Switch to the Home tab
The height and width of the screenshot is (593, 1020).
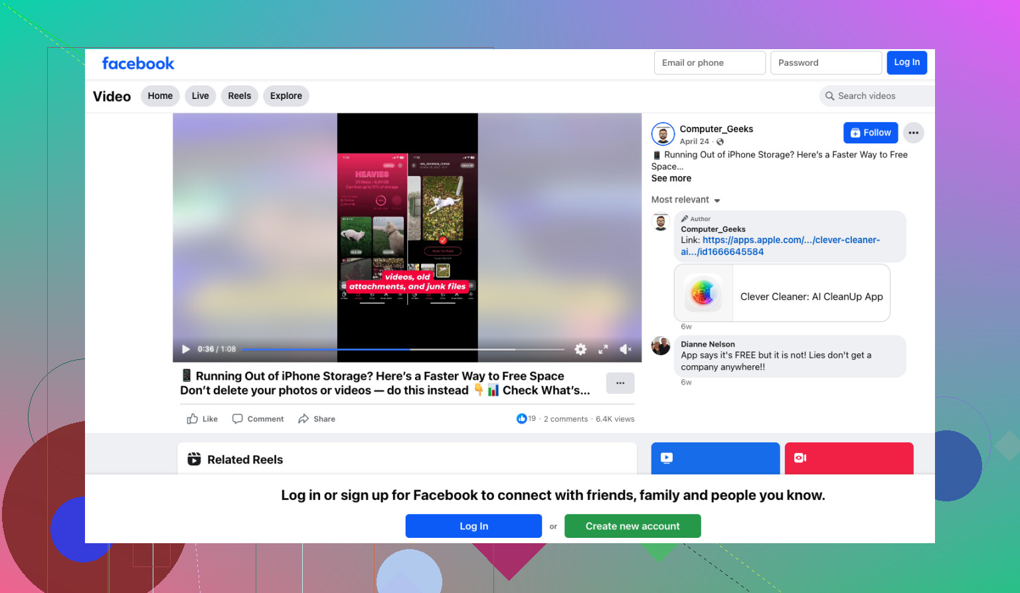pyautogui.click(x=160, y=96)
